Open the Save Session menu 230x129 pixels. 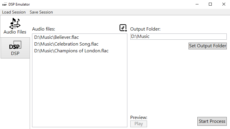[41, 12]
